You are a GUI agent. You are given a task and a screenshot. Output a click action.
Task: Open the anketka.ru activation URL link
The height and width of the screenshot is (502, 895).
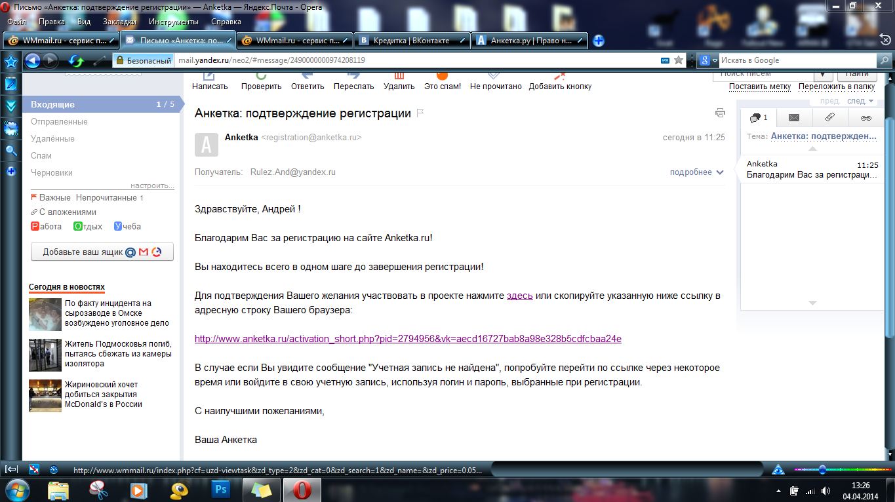[x=408, y=339]
